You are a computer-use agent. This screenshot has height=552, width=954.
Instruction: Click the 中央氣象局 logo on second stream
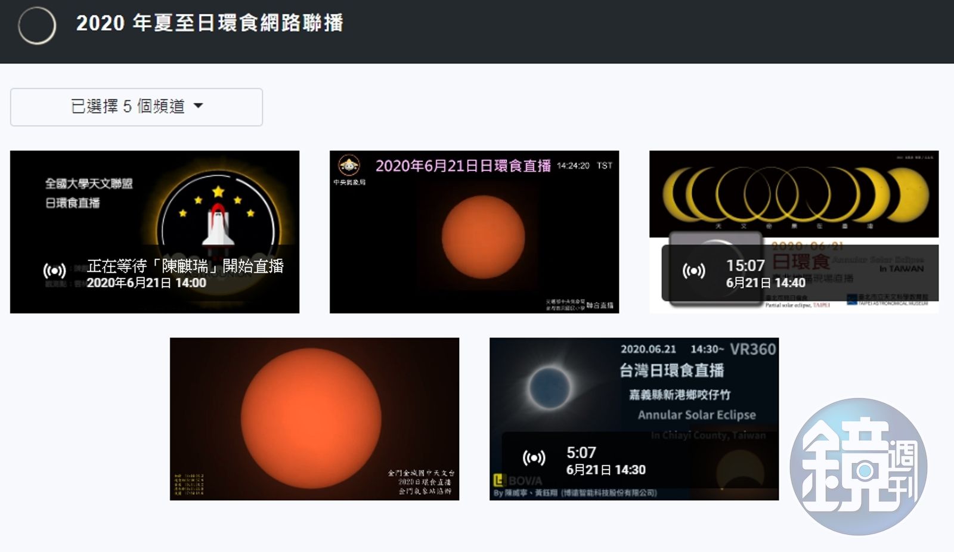349,166
